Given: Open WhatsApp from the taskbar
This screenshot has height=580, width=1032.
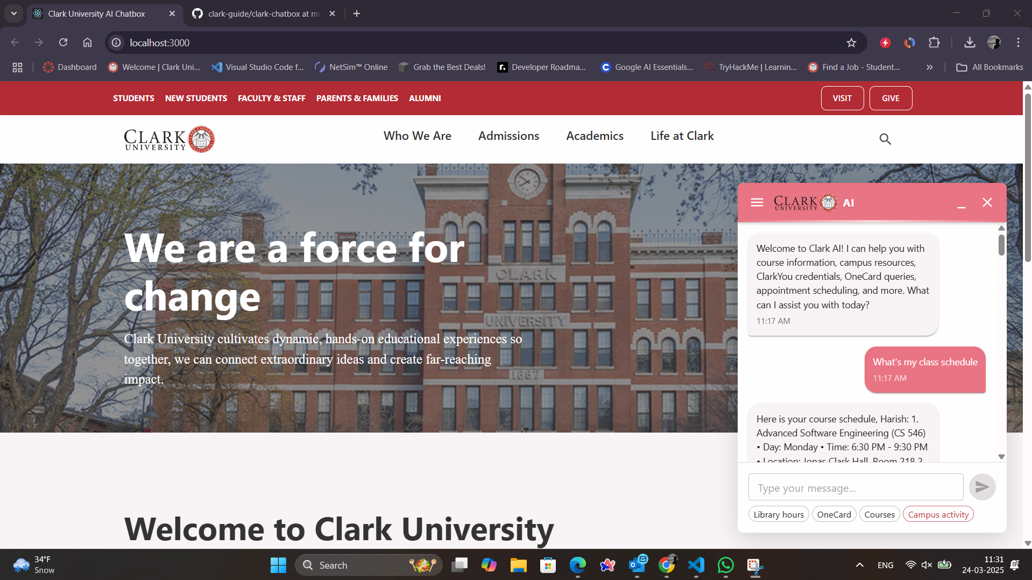Looking at the screenshot, I should [x=725, y=565].
